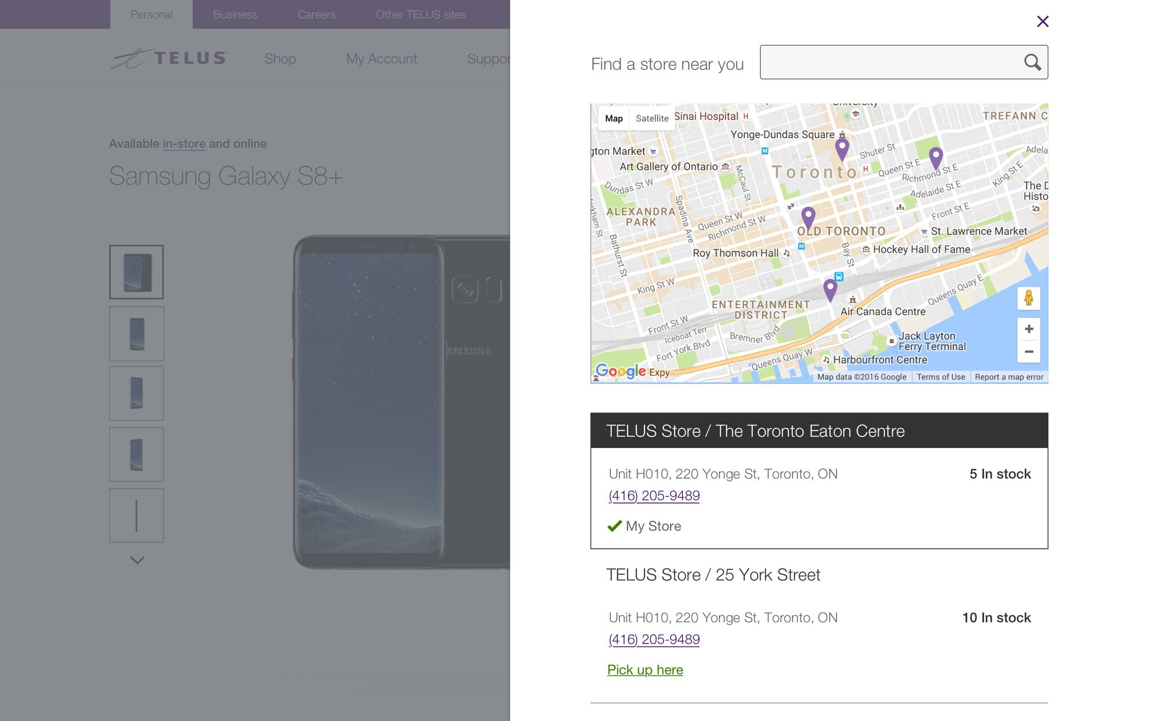Image resolution: width=1157 pixels, height=721 pixels.
Task: Call TELUS Eaton Centre via phone link
Action: 653,495
